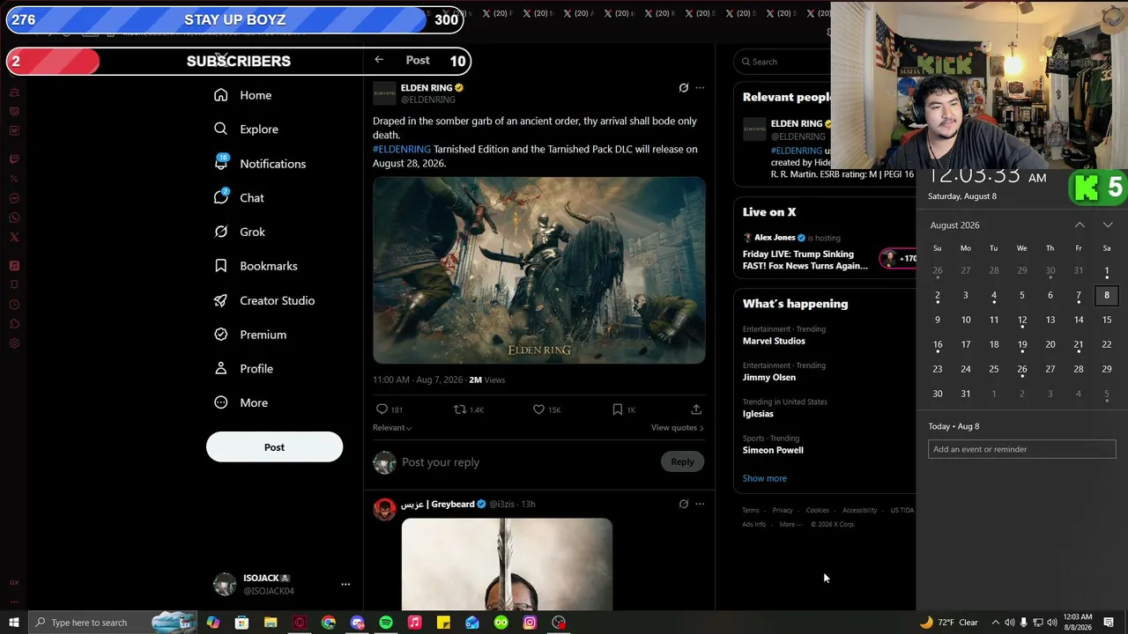Open Chat in the X sidebar
This screenshot has height=634, width=1128.
click(x=240, y=198)
